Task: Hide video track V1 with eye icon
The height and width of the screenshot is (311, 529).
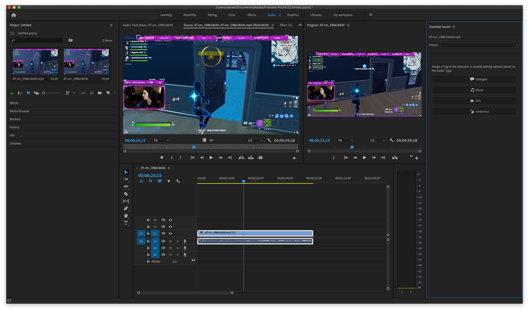Action: pos(170,234)
